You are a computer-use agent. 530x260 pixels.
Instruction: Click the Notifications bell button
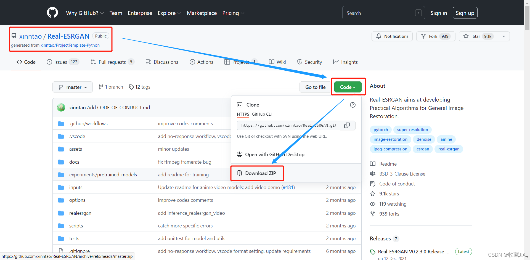pos(392,36)
